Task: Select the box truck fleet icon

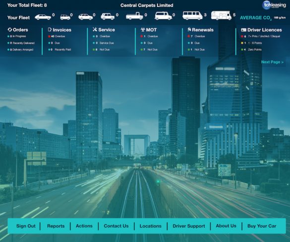Action: pos(222,15)
